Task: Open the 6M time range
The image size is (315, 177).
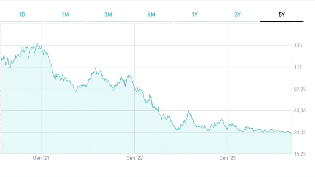Action: tap(151, 15)
